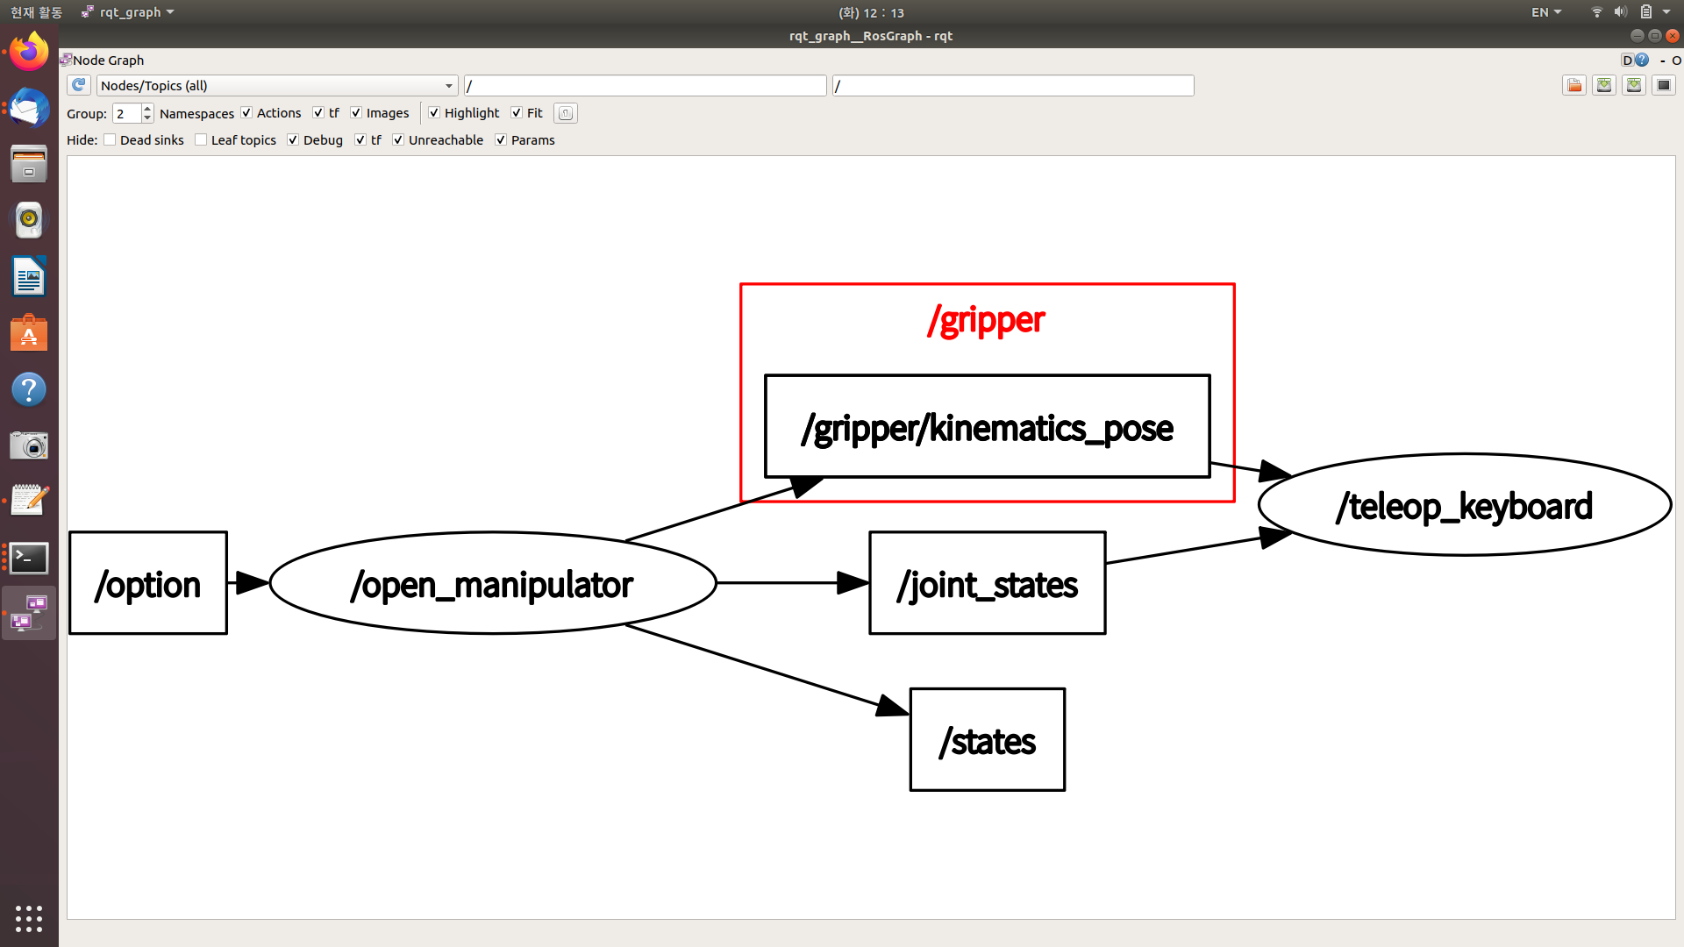Disable the Debug hide checkbox
1684x947 pixels.
click(x=293, y=140)
